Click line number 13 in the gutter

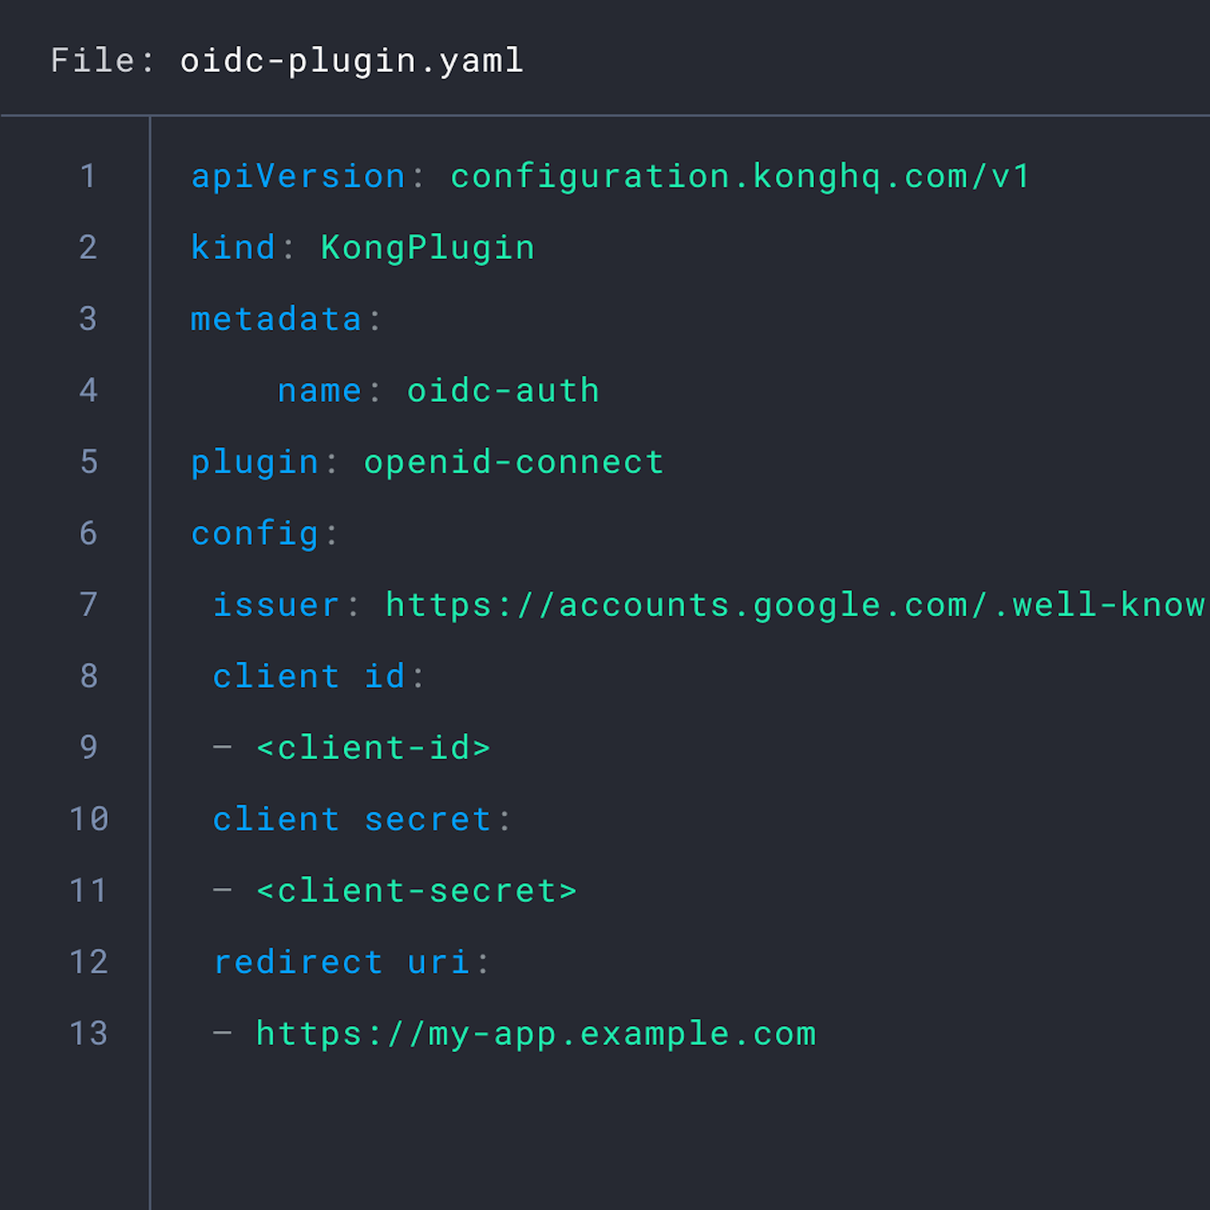click(x=88, y=1033)
